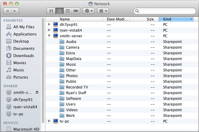Viewport: 199px width, 132px height.
Task: Click the tv-pc computer icon in the list
Action: [x=56, y=121]
